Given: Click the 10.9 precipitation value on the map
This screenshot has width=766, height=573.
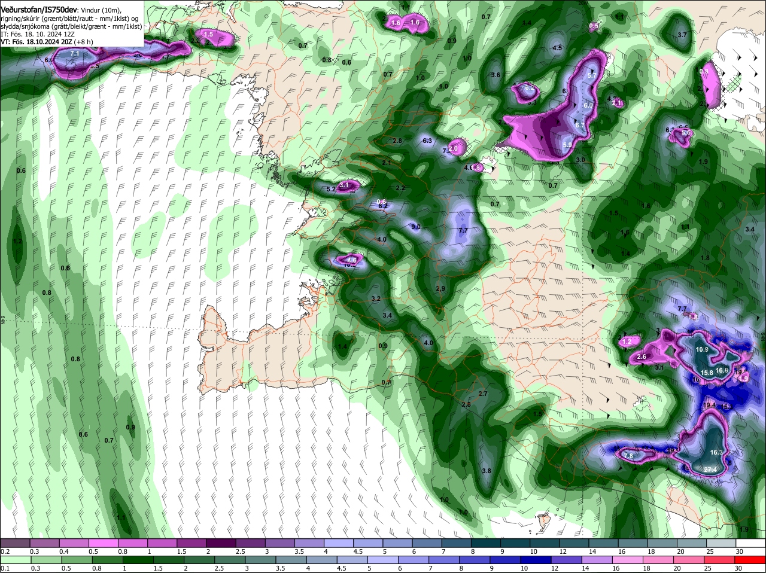Looking at the screenshot, I should 702,349.
